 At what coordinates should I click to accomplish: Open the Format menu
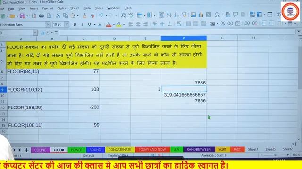point(48,8)
